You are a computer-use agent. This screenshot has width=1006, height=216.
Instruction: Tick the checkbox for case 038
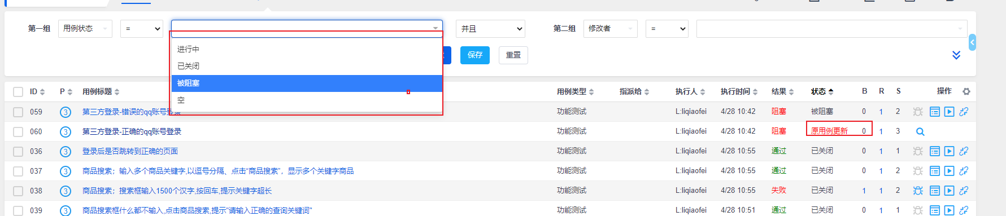(x=18, y=191)
